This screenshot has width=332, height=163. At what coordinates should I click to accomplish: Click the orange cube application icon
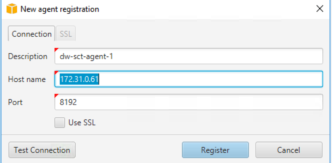pos(12,9)
